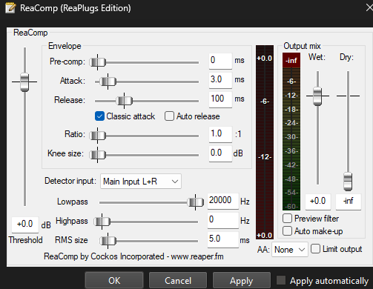Click the Ratio value field showing 1.0

coord(220,134)
